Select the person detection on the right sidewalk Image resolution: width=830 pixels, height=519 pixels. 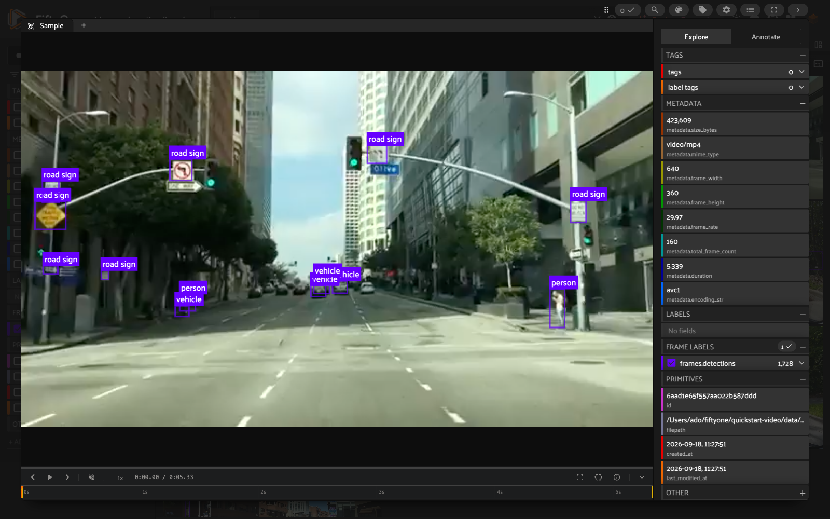click(x=557, y=308)
